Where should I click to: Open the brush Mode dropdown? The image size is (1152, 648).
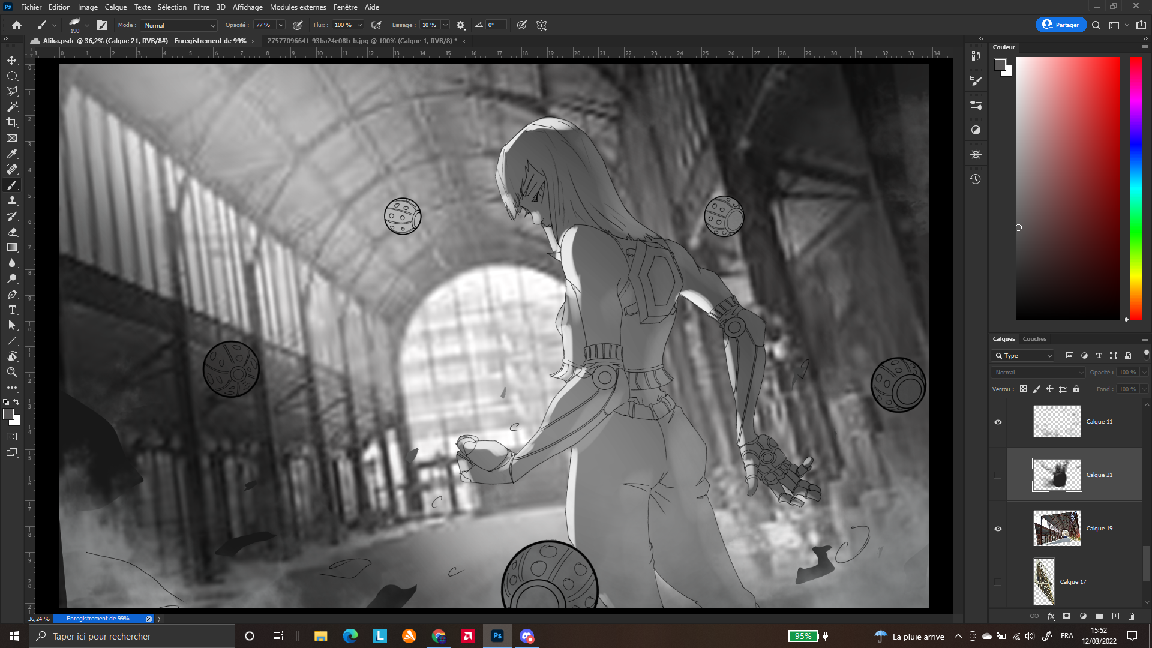(179, 25)
